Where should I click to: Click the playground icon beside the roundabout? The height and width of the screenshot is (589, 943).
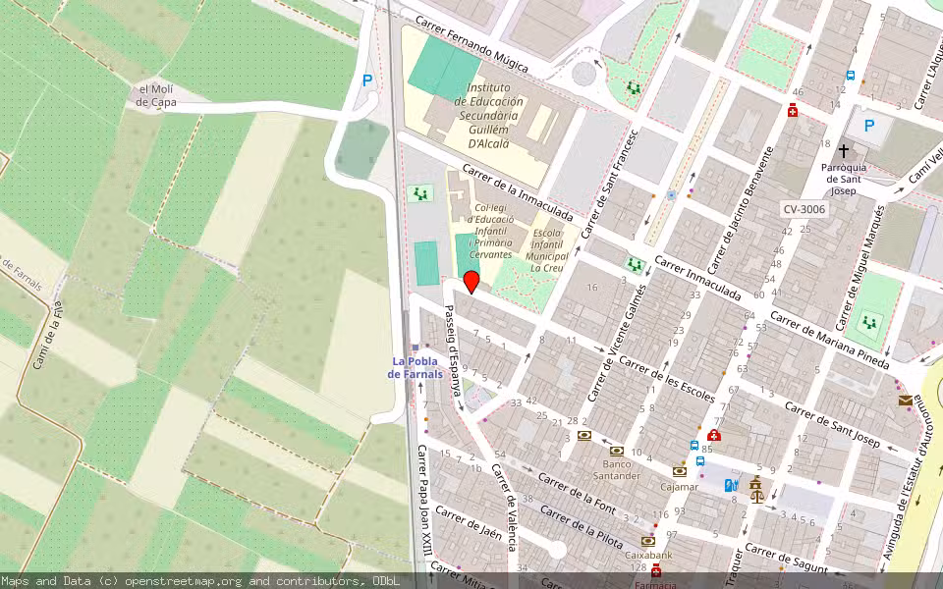tap(633, 88)
